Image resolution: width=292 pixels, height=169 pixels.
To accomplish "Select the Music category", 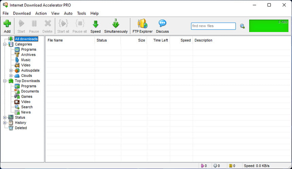I will (26, 60).
